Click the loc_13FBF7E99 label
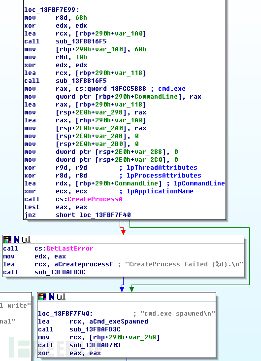The image size is (261, 361). [x=52, y=10]
